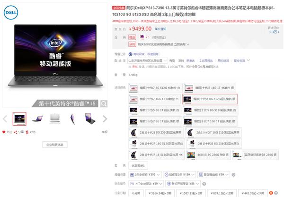The height and width of the screenshot is (197, 284).
Task: Click the 降价通知 price-drop alert link
Action: coord(160,29)
